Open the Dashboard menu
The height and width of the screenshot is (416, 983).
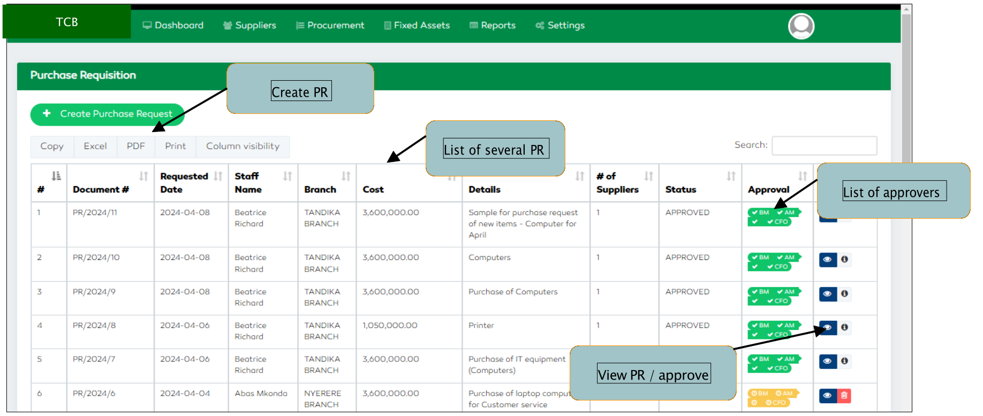pyautogui.click(x=173, y=25)
